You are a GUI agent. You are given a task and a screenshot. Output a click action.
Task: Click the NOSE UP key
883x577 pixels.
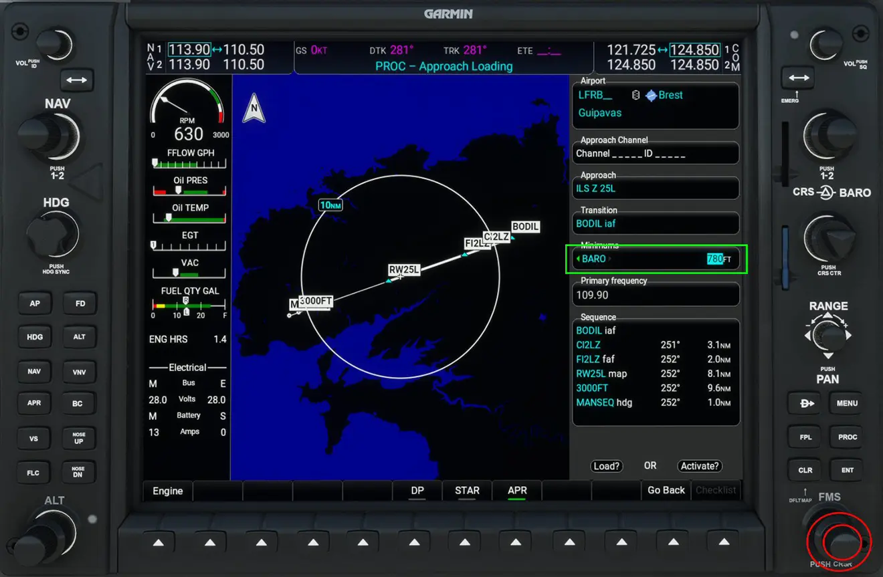79,438
